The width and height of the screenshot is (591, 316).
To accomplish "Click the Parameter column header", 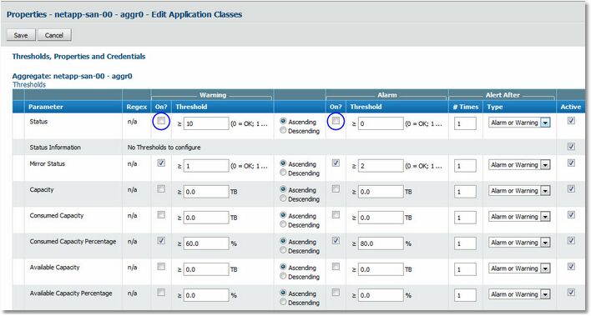I will (x=46, y=107).
